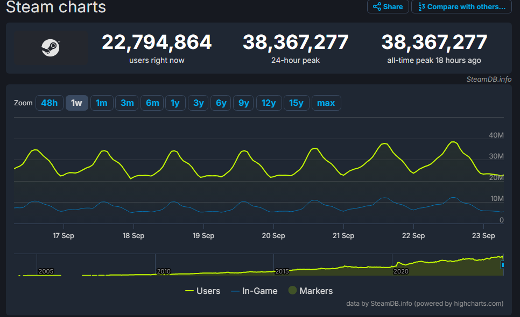
Task: Click the 2020 label in navigator timeline
Action: [x=400, y=271]
